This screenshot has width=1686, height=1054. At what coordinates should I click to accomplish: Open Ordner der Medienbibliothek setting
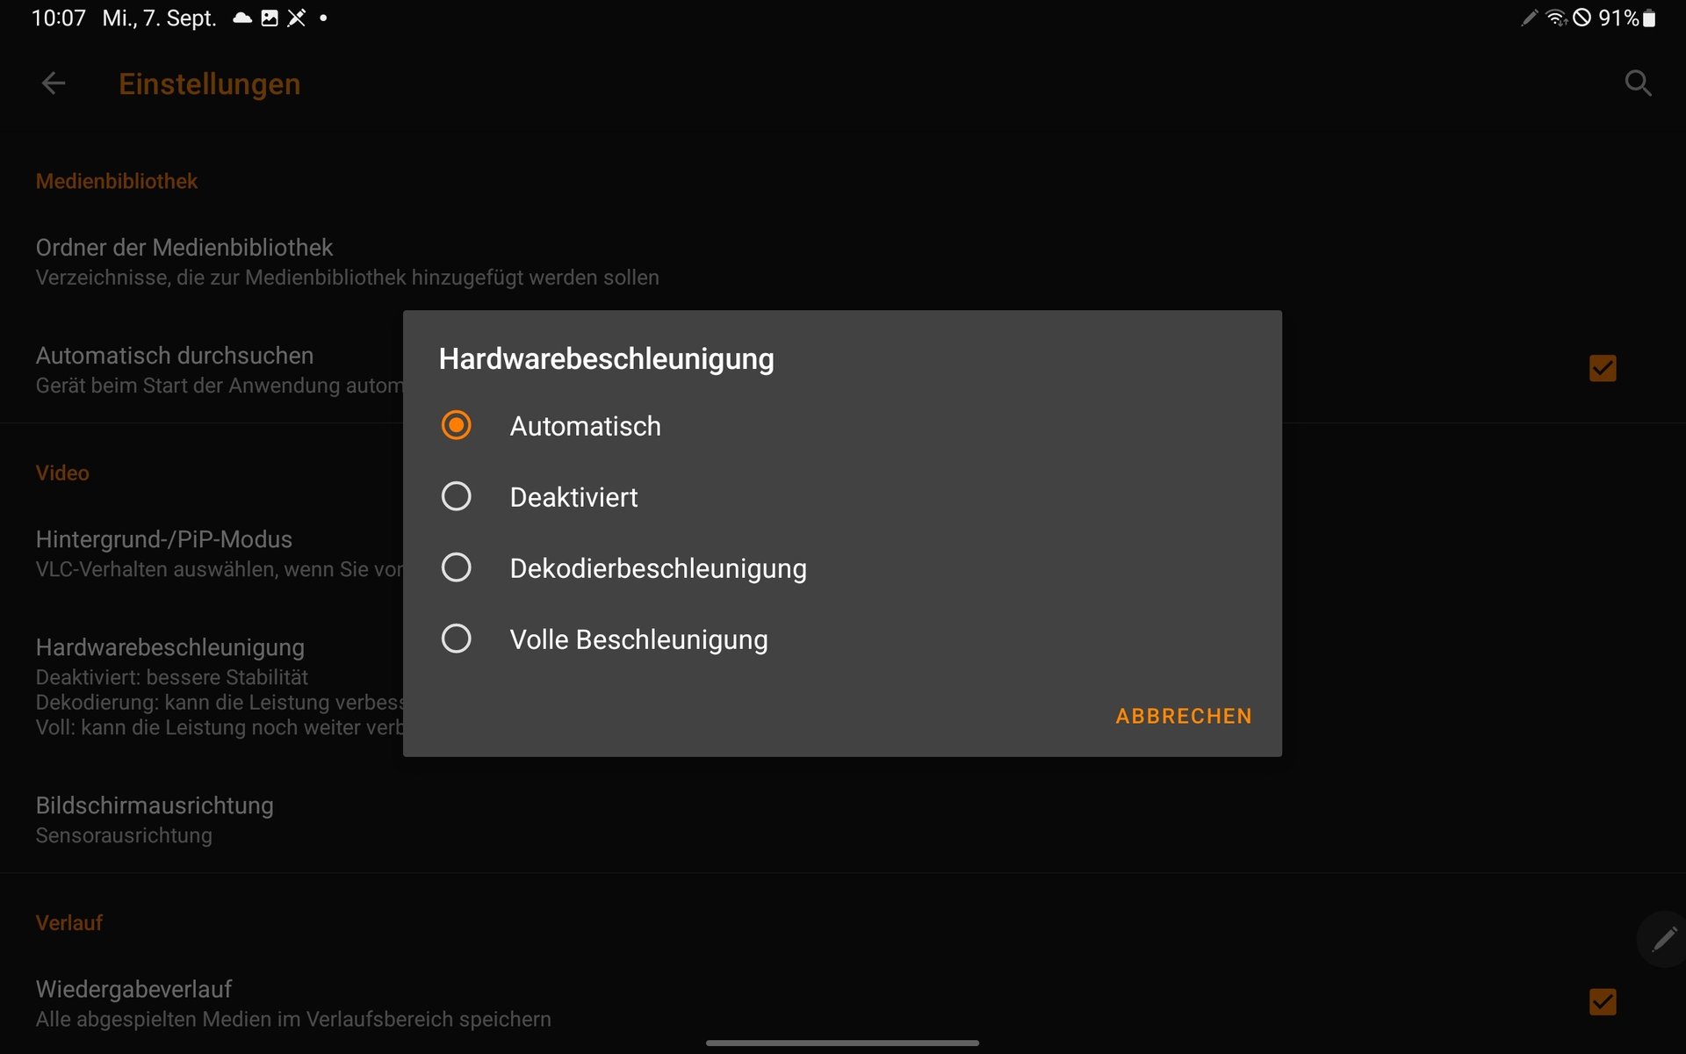click(x=347, y=262)
